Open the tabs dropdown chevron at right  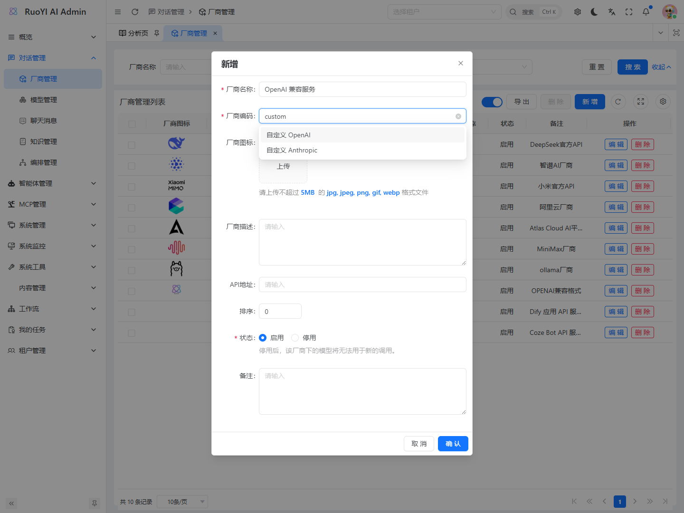click(x=661, y=33)
